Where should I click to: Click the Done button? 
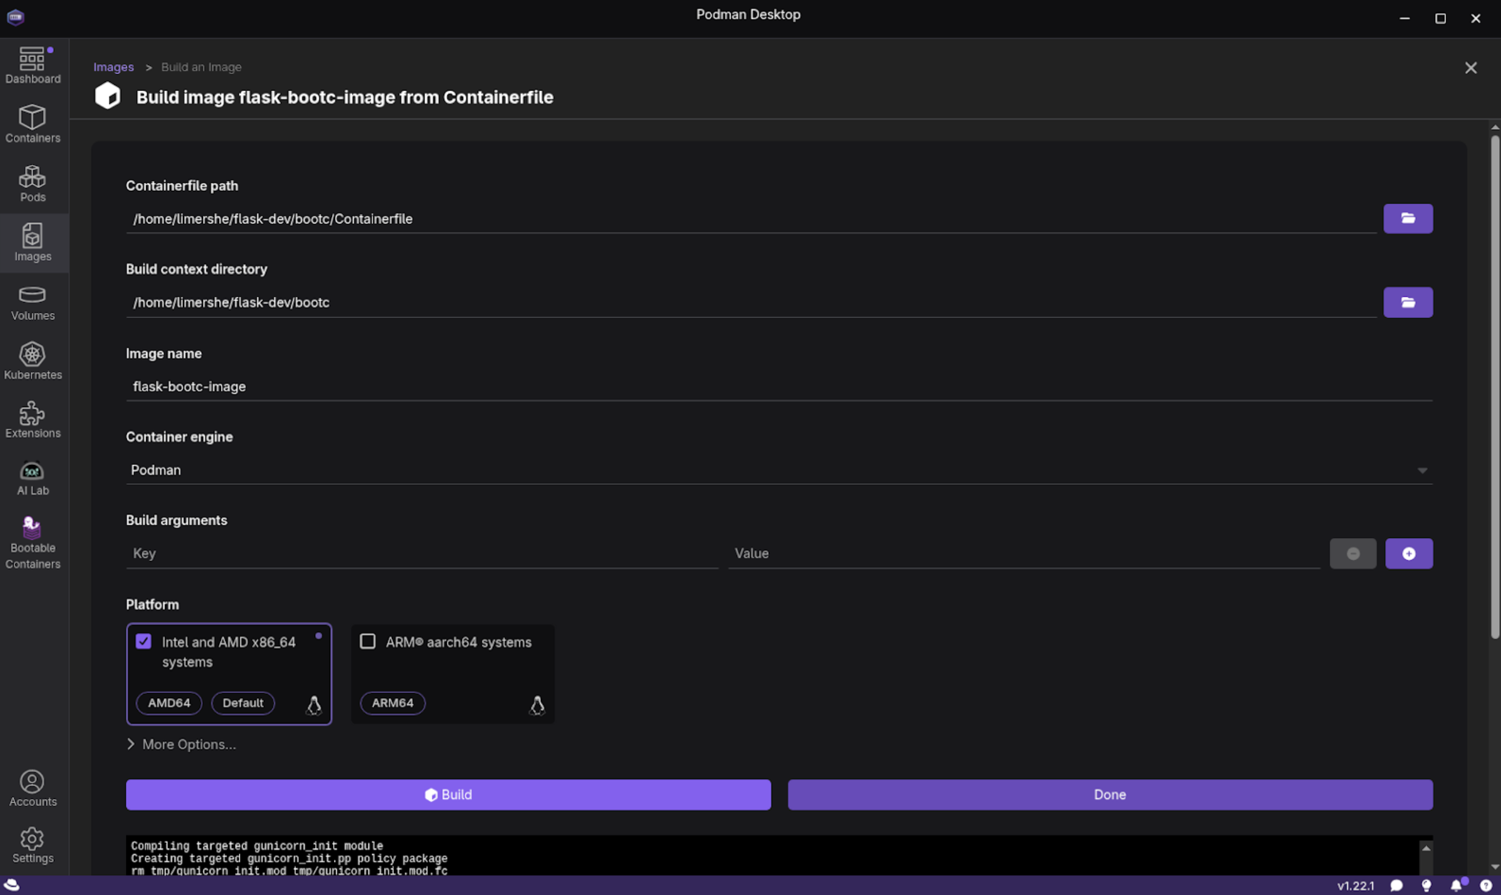coord(1109,795)
